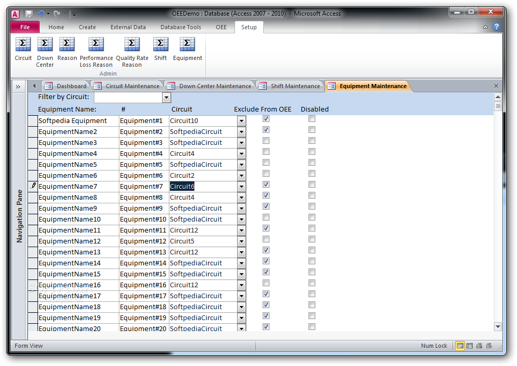Open the Equipment setup icon

[187, 49]
